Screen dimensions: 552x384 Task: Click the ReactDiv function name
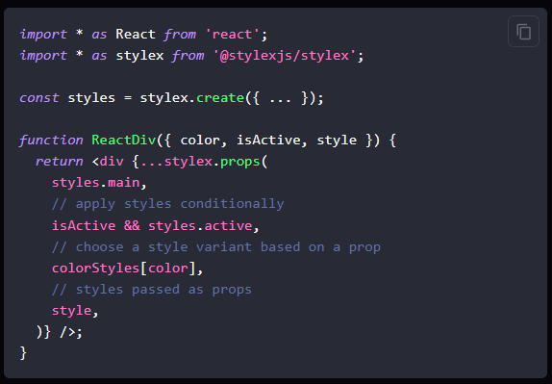[x=123, y=141]
